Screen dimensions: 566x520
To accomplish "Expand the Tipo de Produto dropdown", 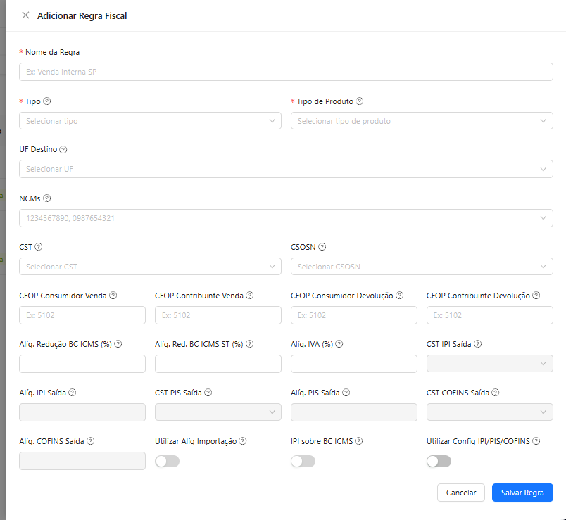I will click(x=421, y=121).
